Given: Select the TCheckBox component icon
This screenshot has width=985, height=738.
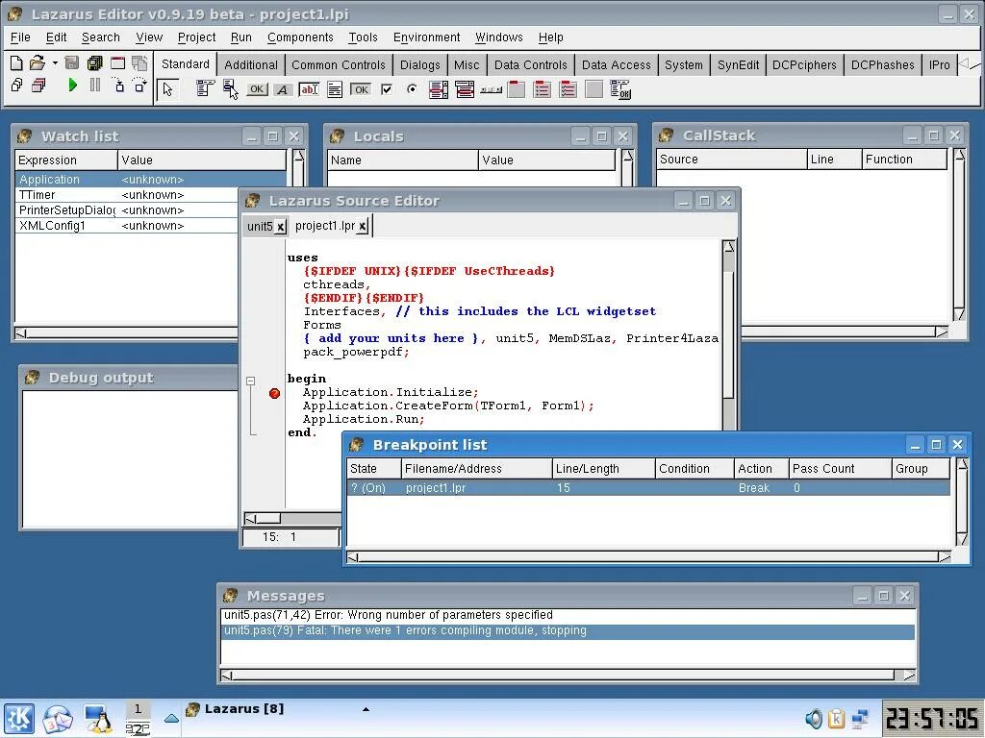Looking at the screenshot, I should [x=387, y=89].
